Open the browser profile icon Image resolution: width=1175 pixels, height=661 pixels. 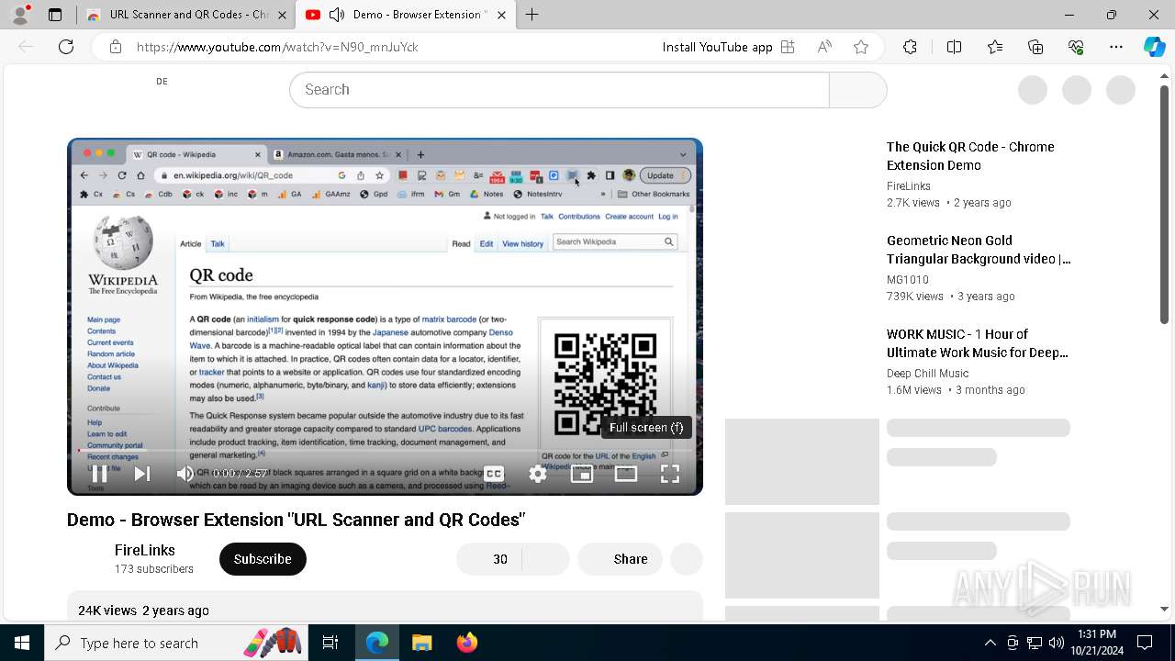[20, 15]
